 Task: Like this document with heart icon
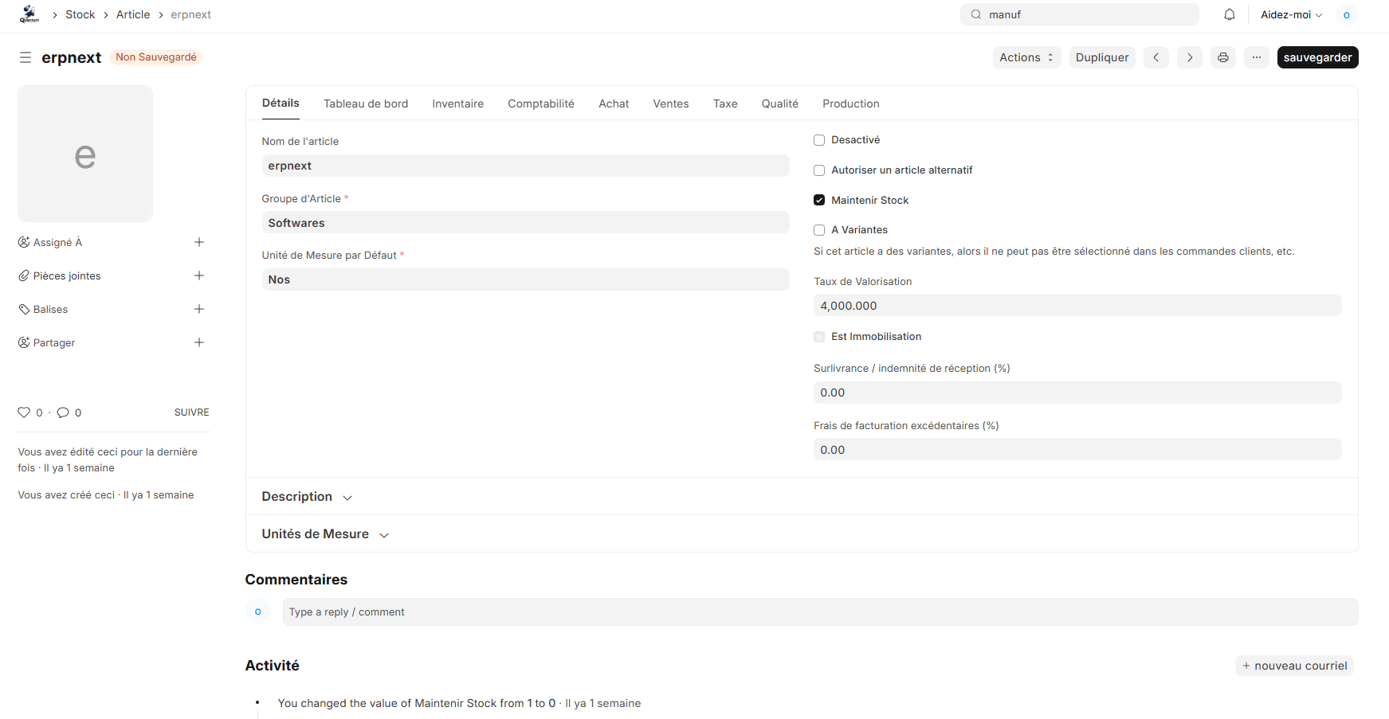[24, 412]
